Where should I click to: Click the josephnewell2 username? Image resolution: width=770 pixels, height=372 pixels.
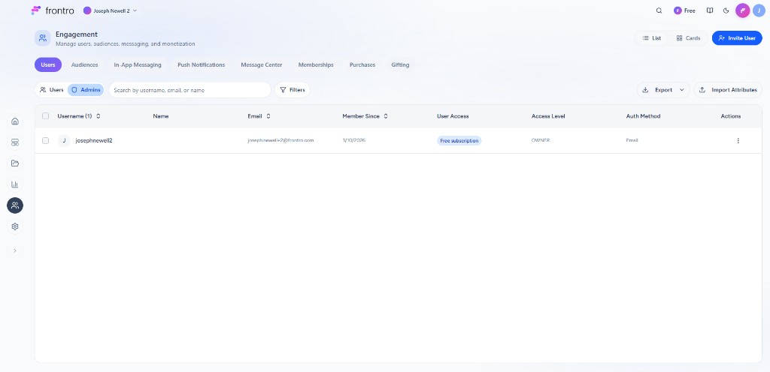click(x=94, y=140)
